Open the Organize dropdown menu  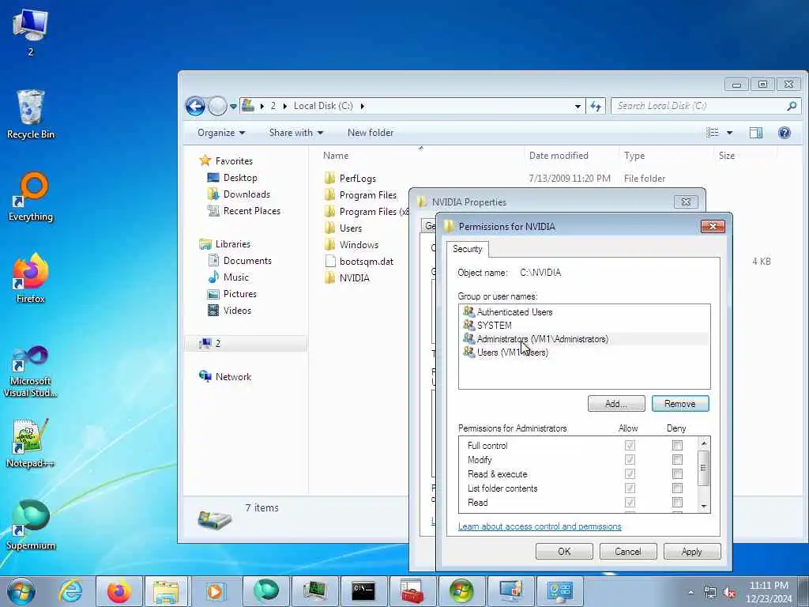coord(221,133)
